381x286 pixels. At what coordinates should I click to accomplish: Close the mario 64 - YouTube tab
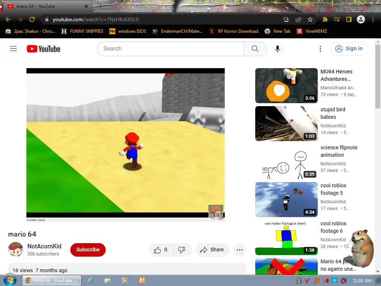(86, 6)
